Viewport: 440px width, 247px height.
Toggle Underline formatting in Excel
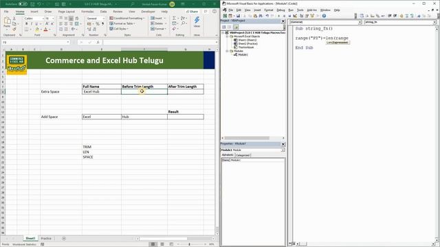click(36, 24)
